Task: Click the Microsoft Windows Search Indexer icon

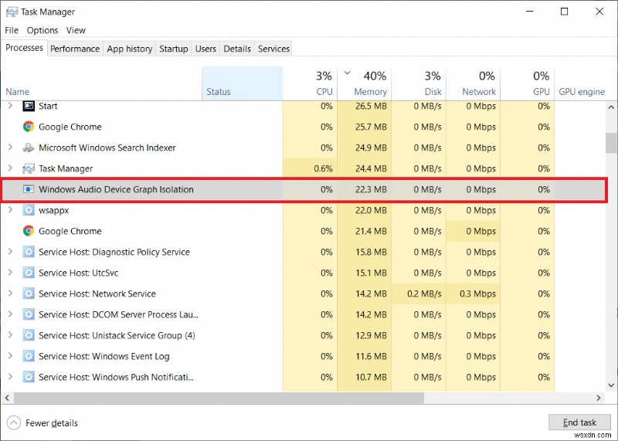Action: click(29, 148)
